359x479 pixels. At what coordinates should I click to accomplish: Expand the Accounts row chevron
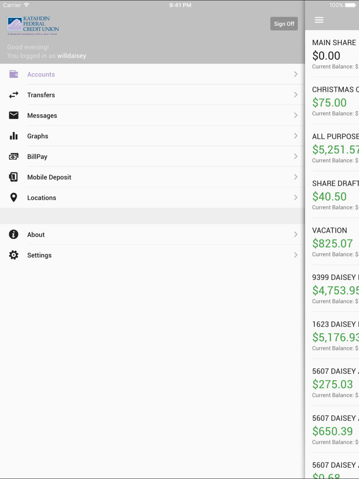(x=296, y=74)
